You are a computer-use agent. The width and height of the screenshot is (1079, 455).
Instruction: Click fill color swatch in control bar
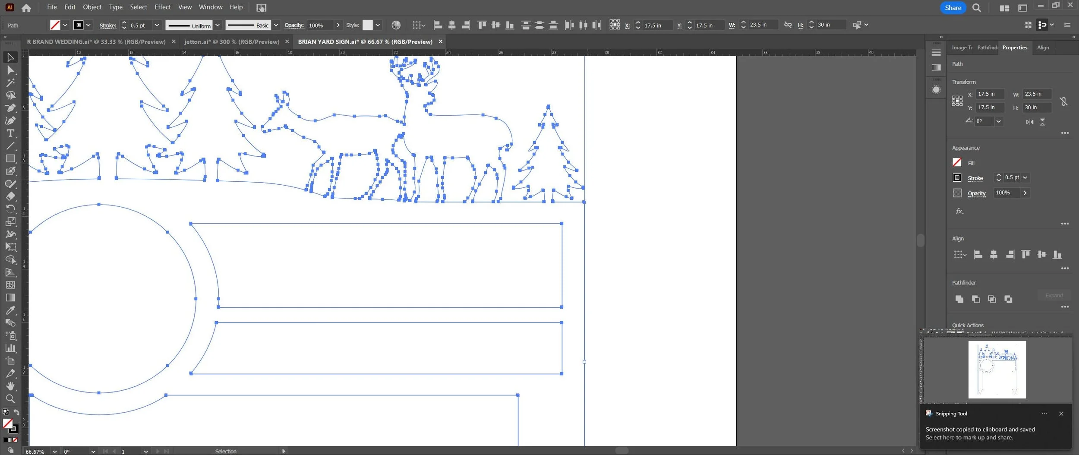point(55,25)
